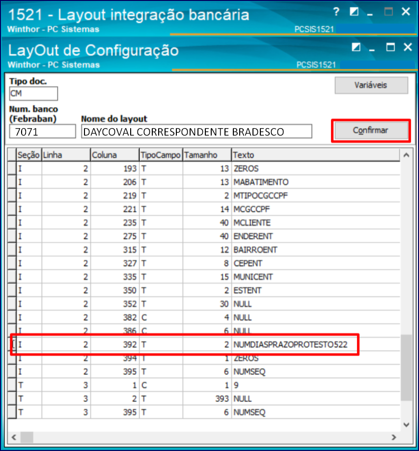
Task: Click the Tamanho cell with value 14
Action: (207, 209)
